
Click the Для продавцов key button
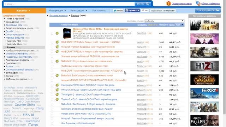tap(208, 11)
